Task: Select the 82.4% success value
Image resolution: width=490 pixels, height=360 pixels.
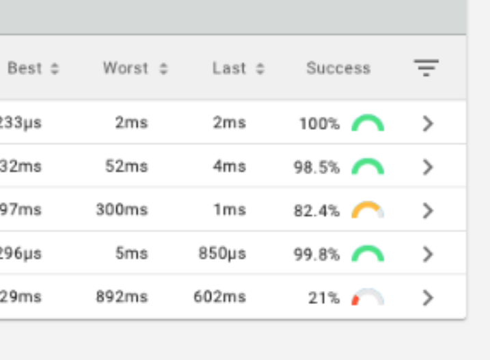Action: (x=316, y=210)
